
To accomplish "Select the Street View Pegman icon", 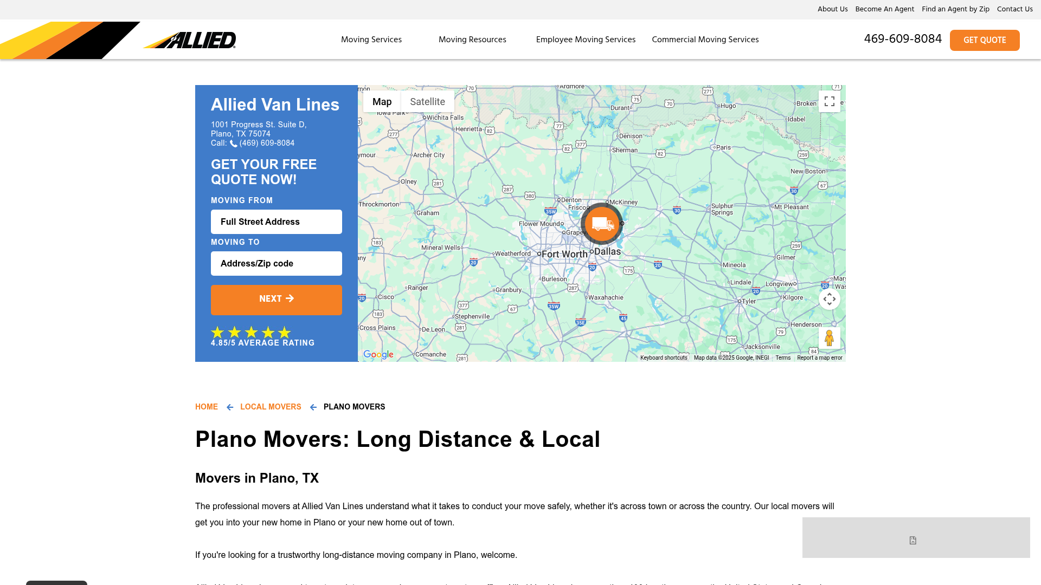I will (829, 337).
